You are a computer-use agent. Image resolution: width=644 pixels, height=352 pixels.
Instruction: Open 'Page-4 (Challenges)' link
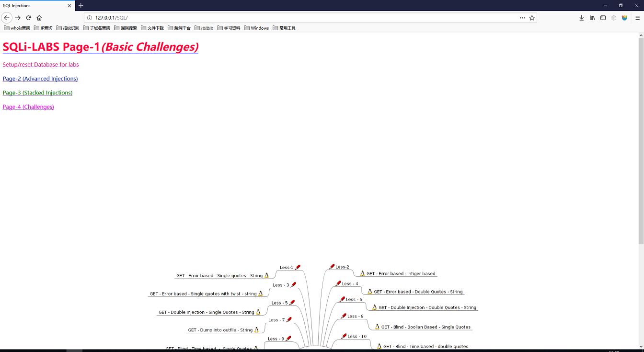pyautogui.click(x=28, y=107)
